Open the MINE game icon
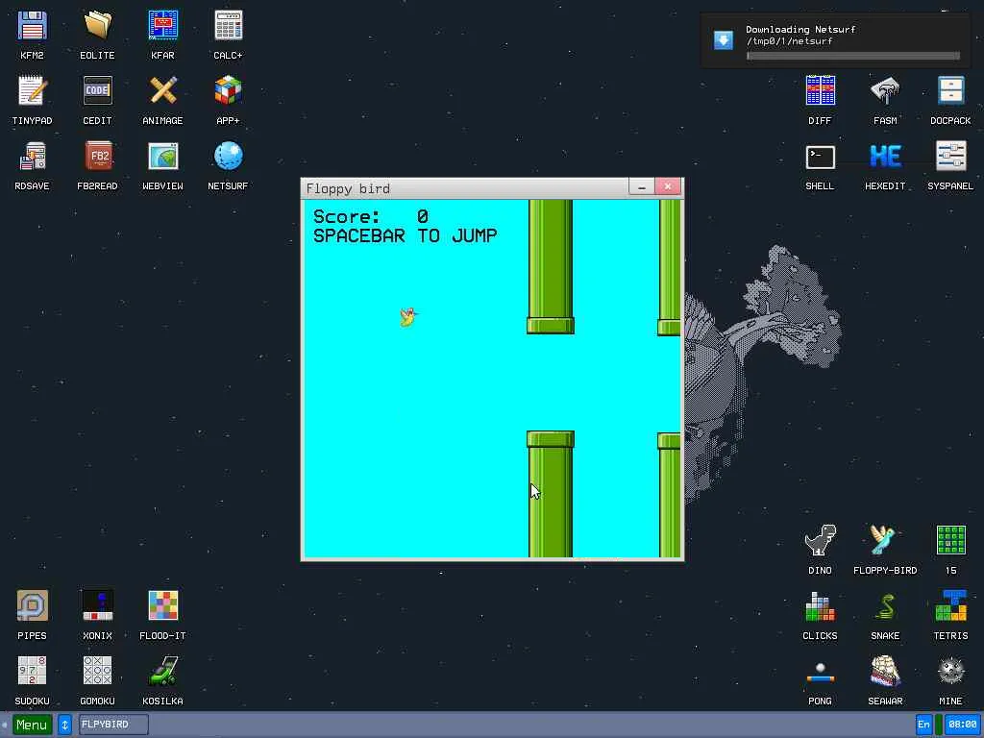Image resolution: width=984 pixels, height=738 pixels. 950,672
